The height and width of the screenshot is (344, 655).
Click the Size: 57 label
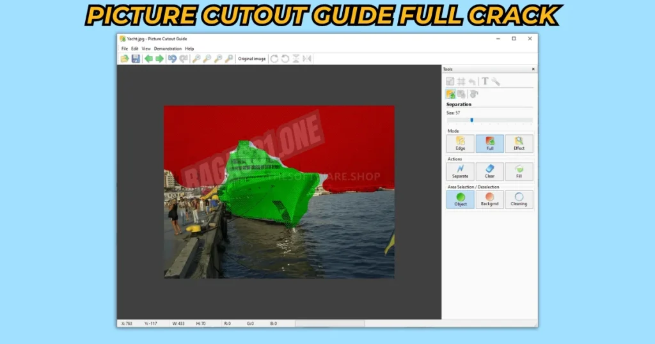click(x=453, y=113)
